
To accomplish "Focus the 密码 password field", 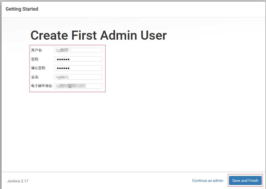I will pos(78,59).
